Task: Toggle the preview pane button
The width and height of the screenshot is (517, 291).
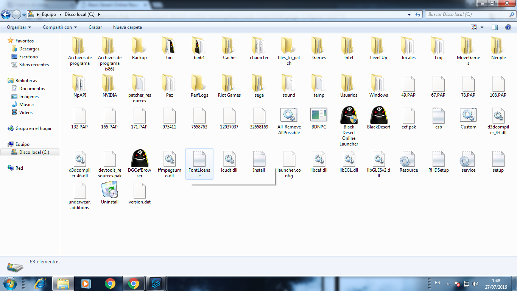Action: click(x=494, y=27)
